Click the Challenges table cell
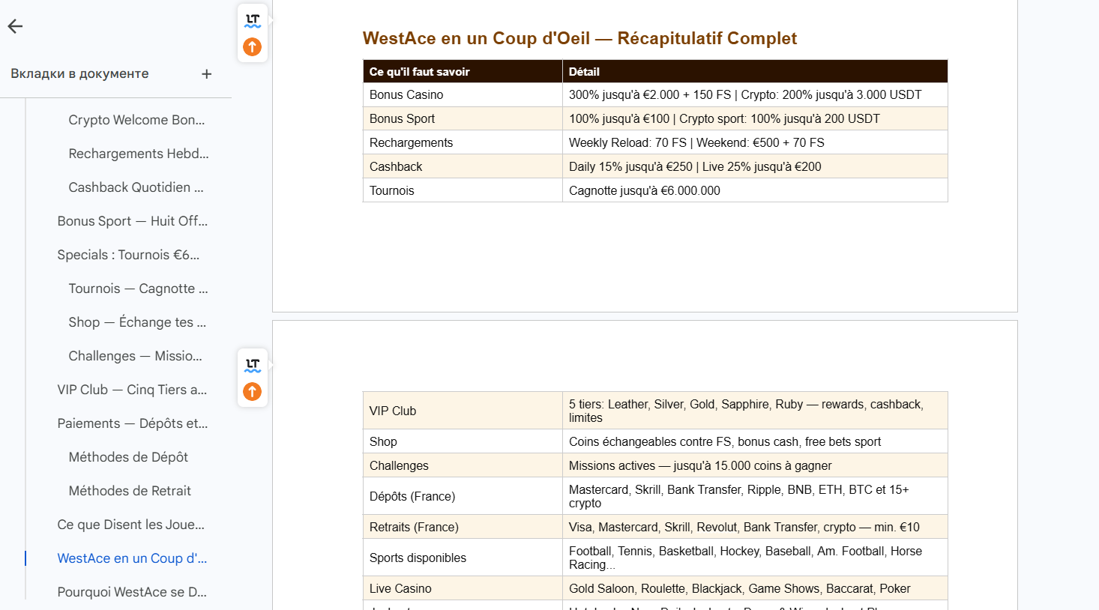The width and height of the screenshot is (1099, 610). point(463,465)
